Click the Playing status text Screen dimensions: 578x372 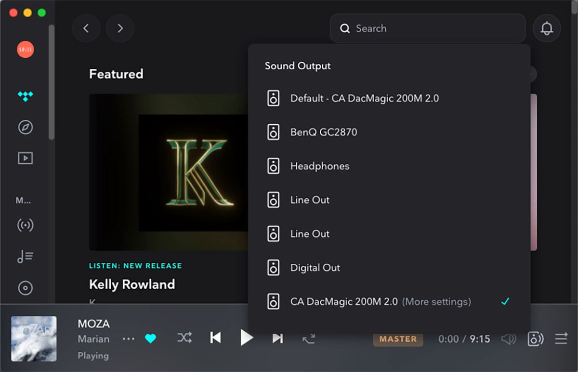tap(93, 356)
